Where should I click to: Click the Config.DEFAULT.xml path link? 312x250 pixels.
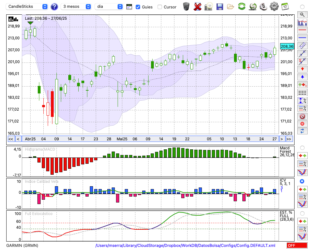point(185,245)
